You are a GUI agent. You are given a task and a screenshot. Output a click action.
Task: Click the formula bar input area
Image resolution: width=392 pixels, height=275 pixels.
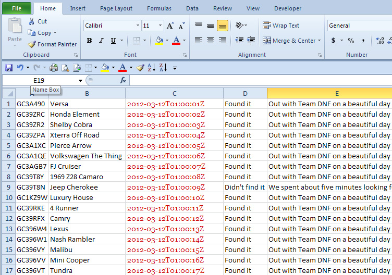261,80
